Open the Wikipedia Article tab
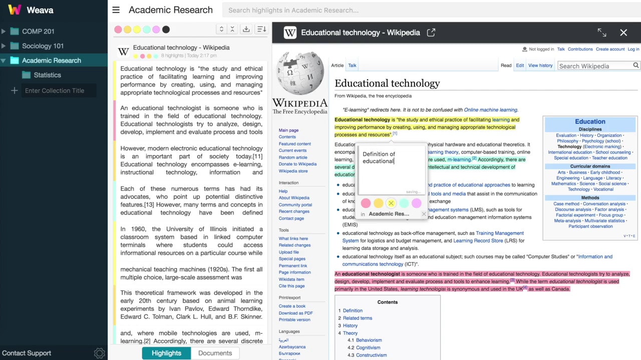Screen dimensions: 641x360 pos(338,65)
